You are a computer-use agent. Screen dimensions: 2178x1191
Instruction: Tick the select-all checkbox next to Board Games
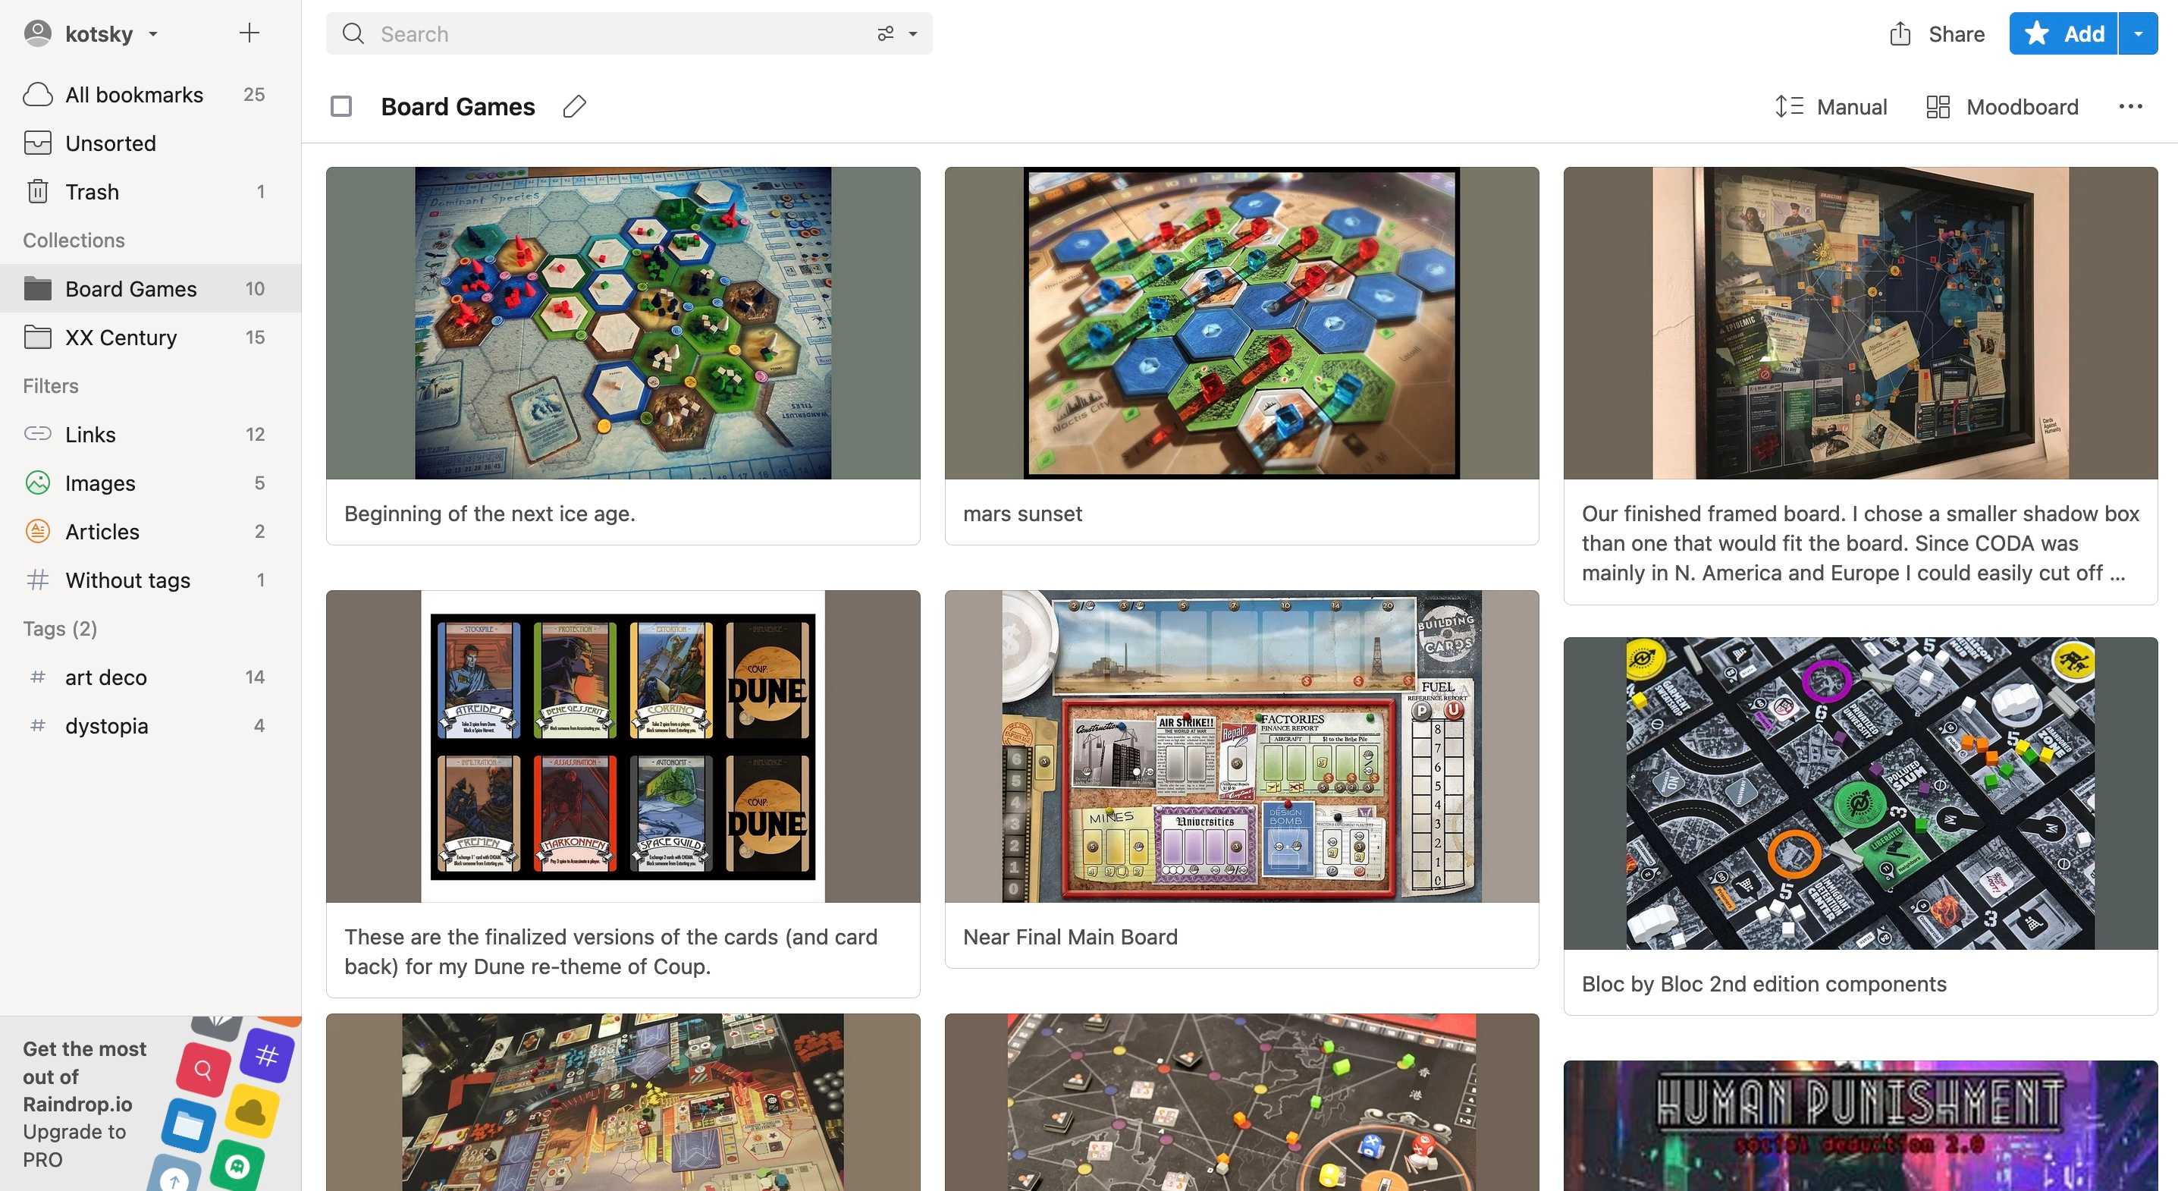click(341, 106)
